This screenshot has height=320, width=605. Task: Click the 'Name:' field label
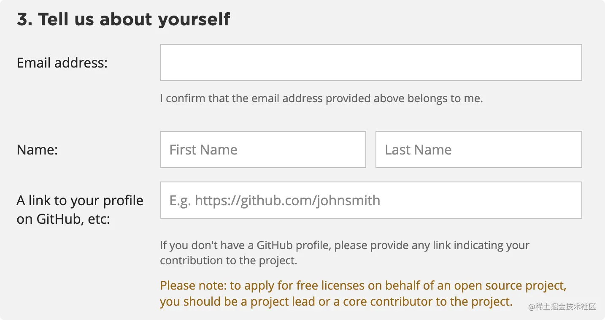pyautogui.click(x=37, y=150)
